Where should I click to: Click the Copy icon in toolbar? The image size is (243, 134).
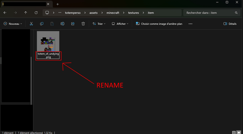click(x=42, y=24)
